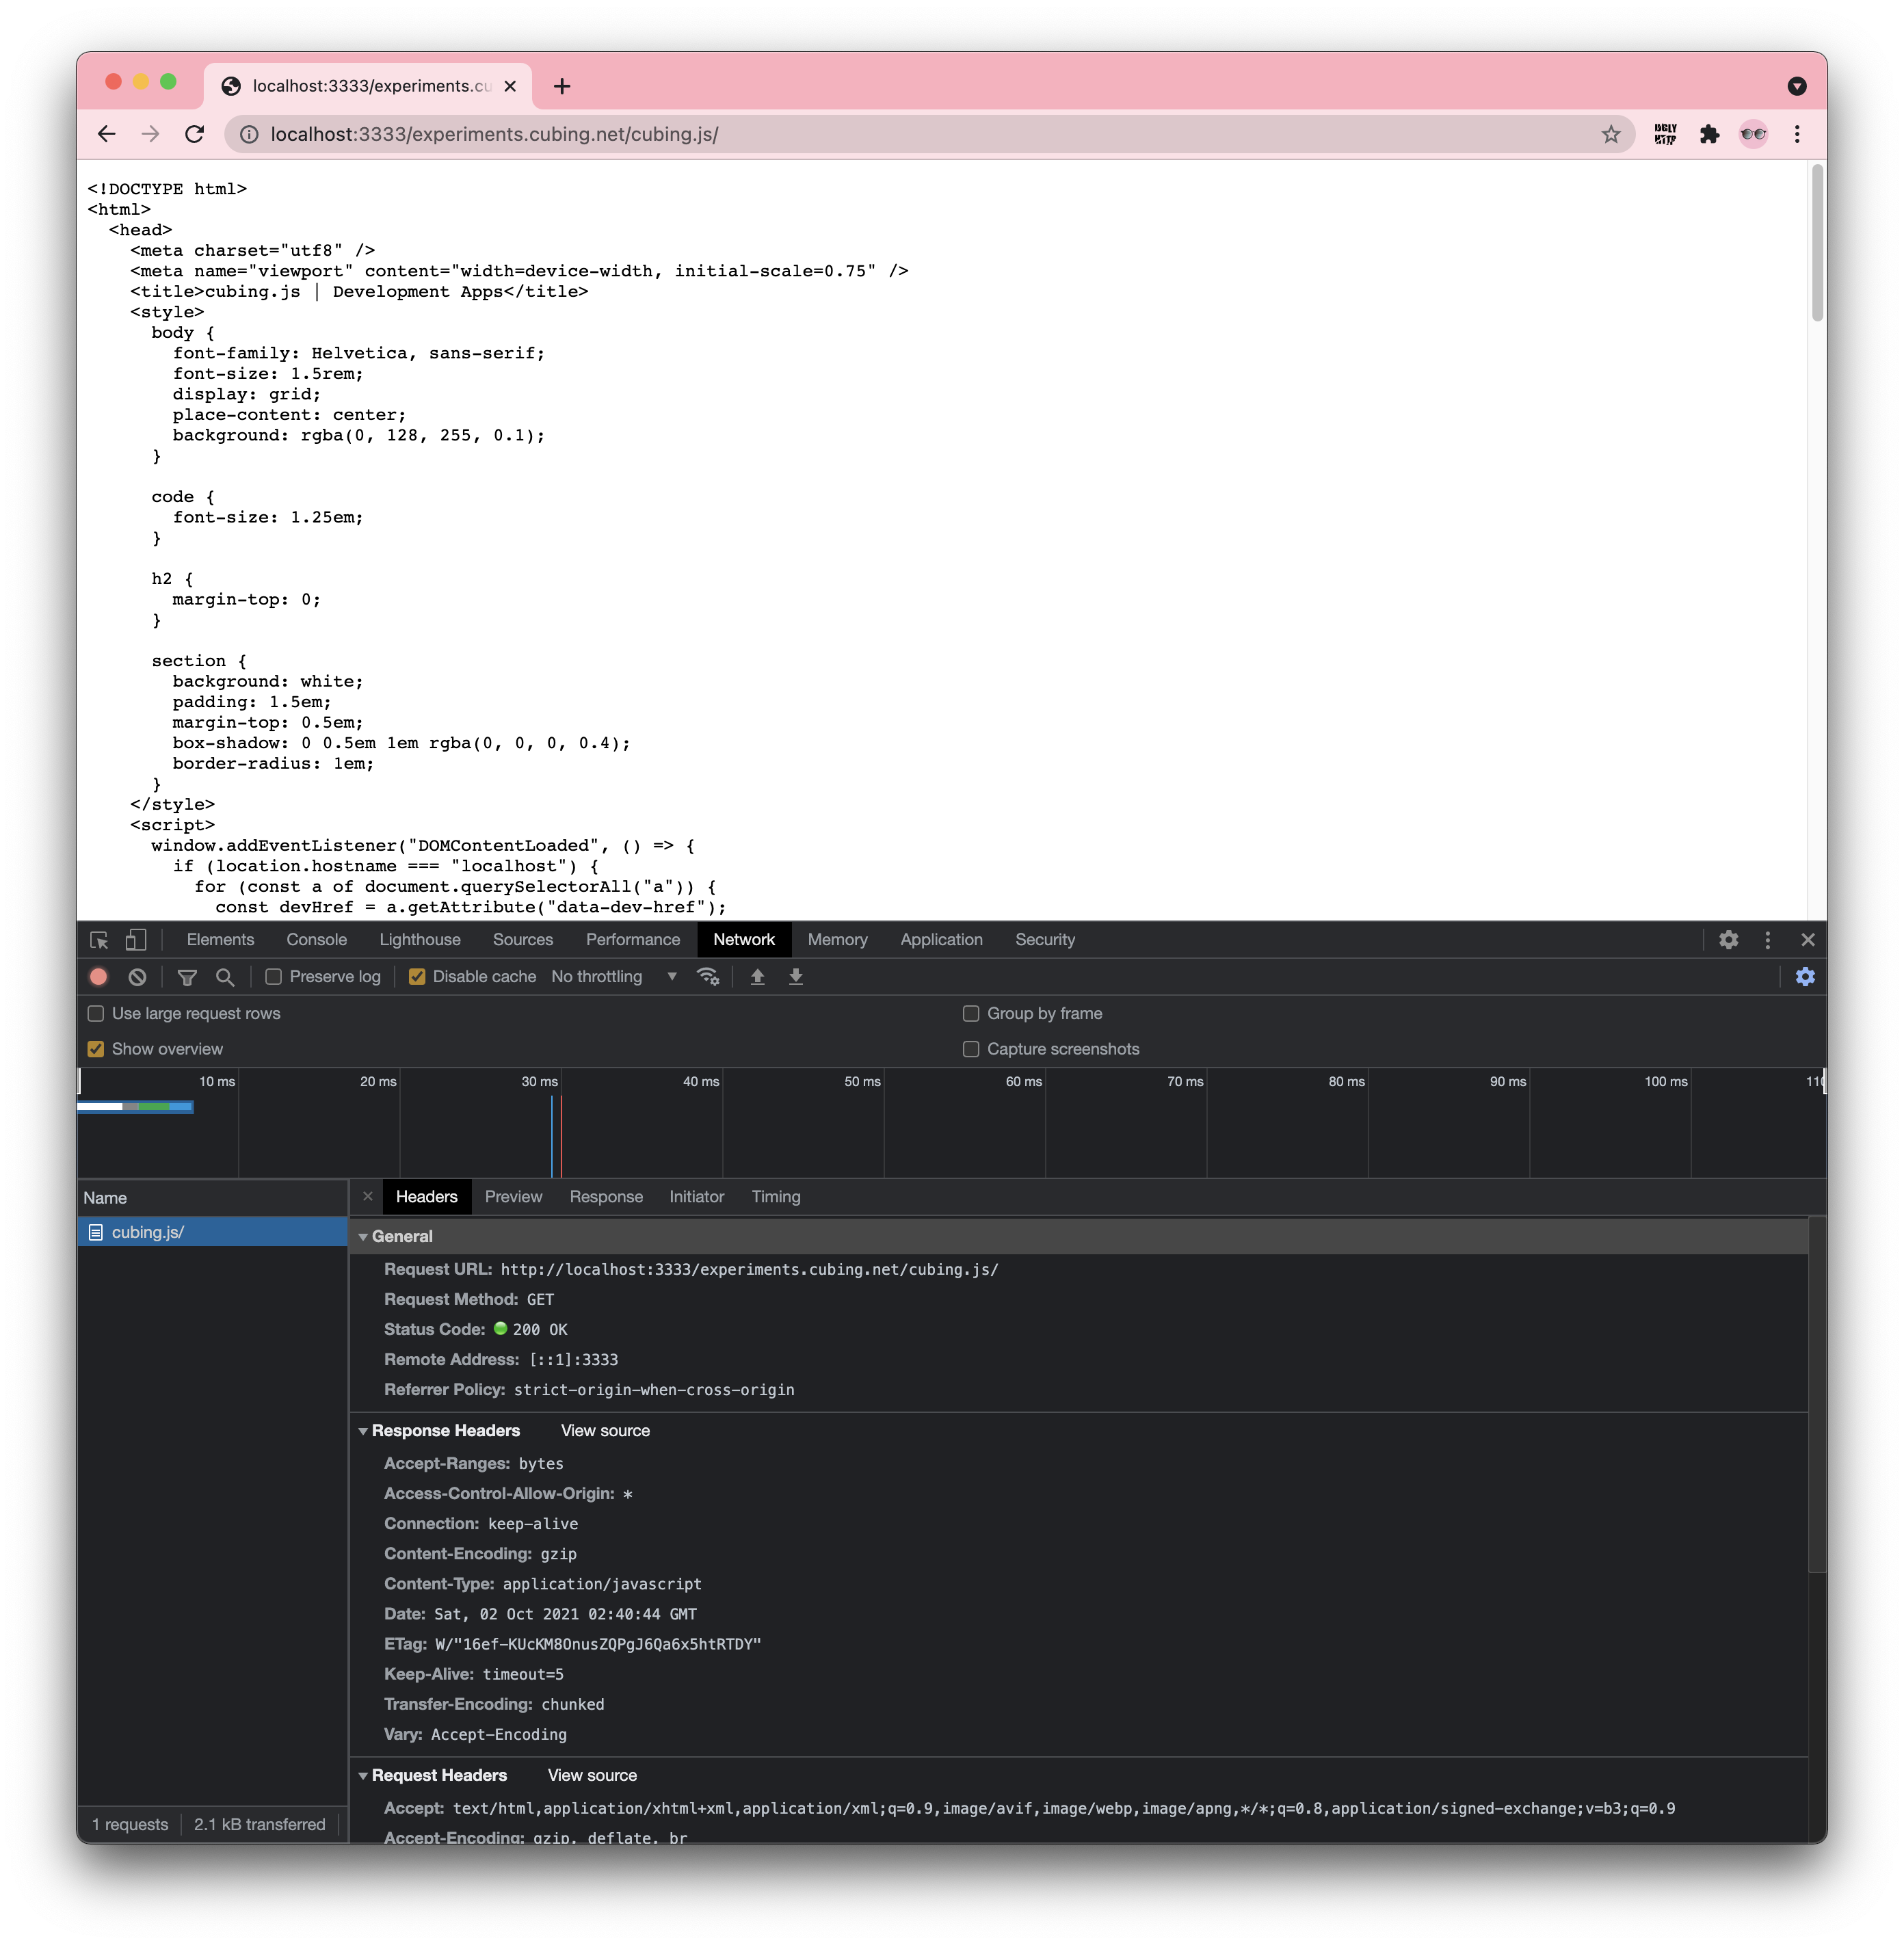The image size is (1904, 1945).
Task: Switch to the Console panel
Action: 317,940
